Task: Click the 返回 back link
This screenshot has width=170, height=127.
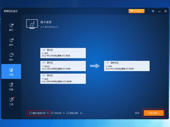Action: (137, 113)
